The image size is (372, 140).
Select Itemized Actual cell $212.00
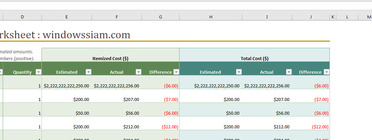(x=117, y=124)
